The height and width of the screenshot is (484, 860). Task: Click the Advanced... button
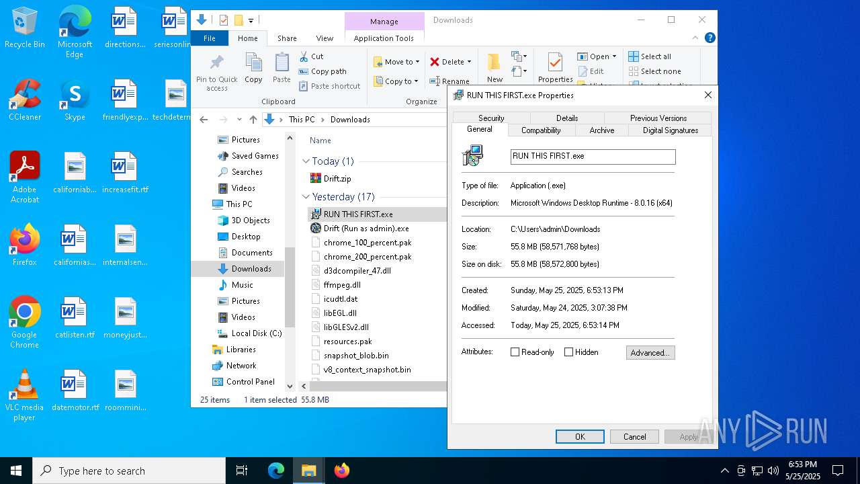(650, 352)
